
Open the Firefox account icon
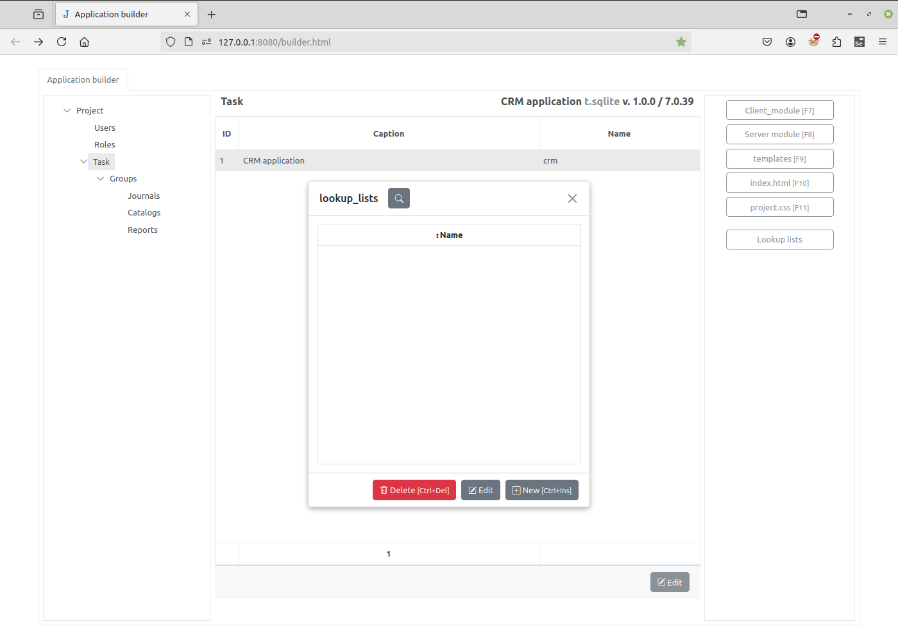790,42
